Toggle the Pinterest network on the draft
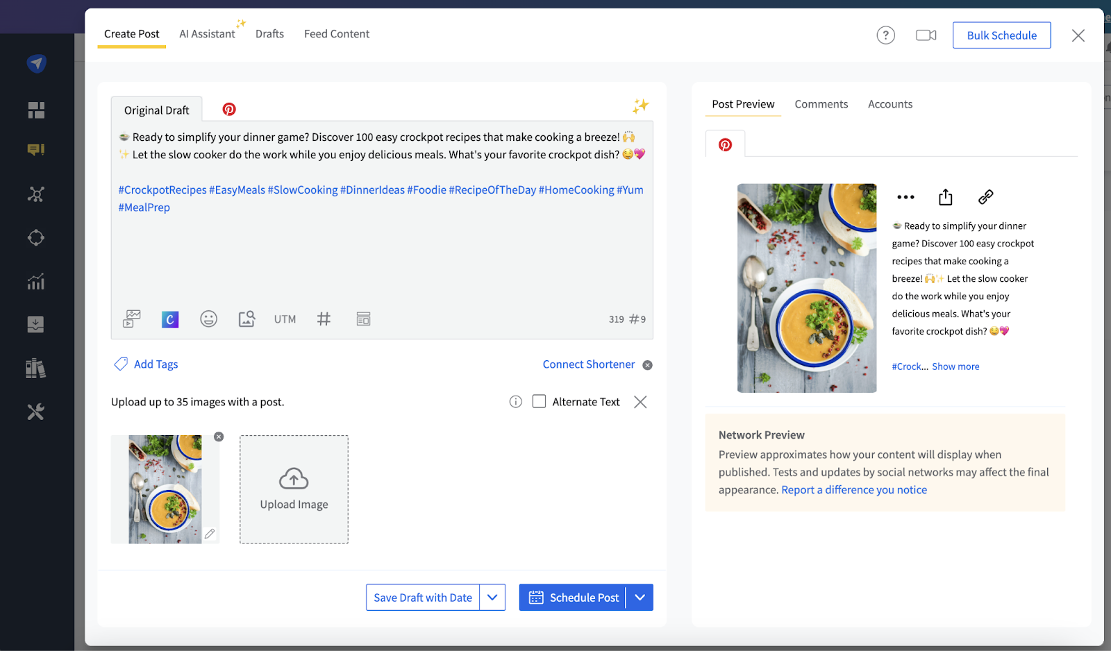 pos(228,108)
